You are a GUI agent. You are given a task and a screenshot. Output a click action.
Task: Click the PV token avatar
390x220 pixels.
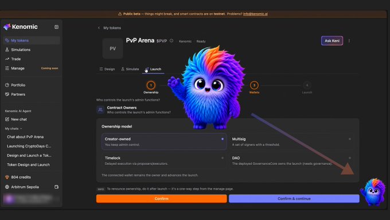click(112, 49)
